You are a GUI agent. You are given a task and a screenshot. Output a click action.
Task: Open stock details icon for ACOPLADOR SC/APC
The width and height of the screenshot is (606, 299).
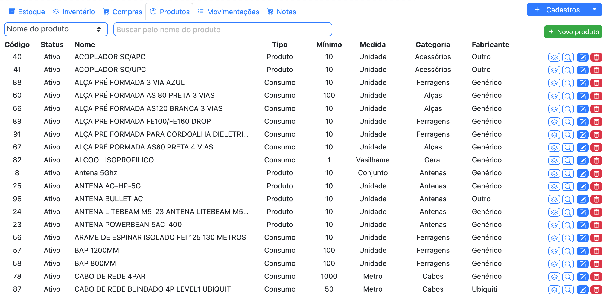(554, 57)
